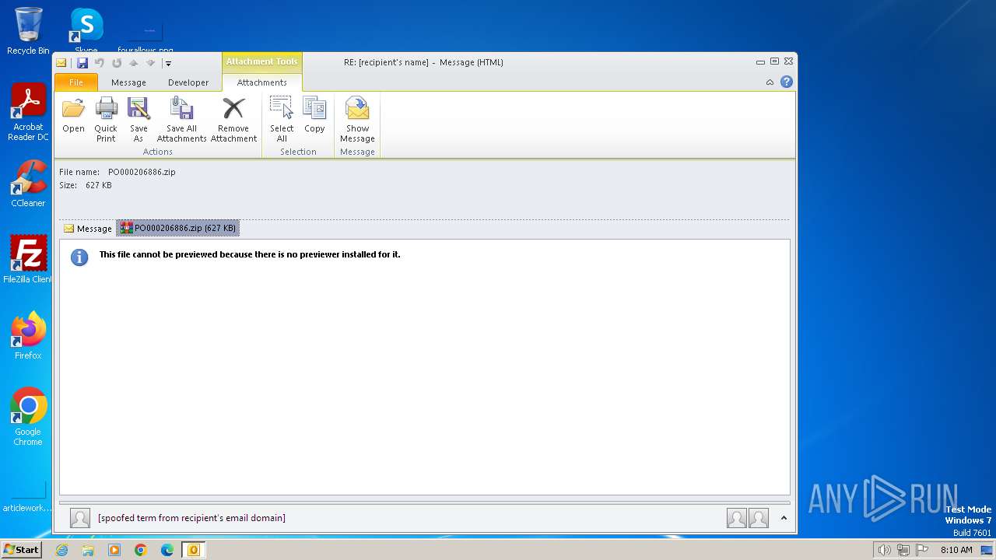Click the Size 627 KB text
This screenshot has height=560, width=996.
(86, 185)
